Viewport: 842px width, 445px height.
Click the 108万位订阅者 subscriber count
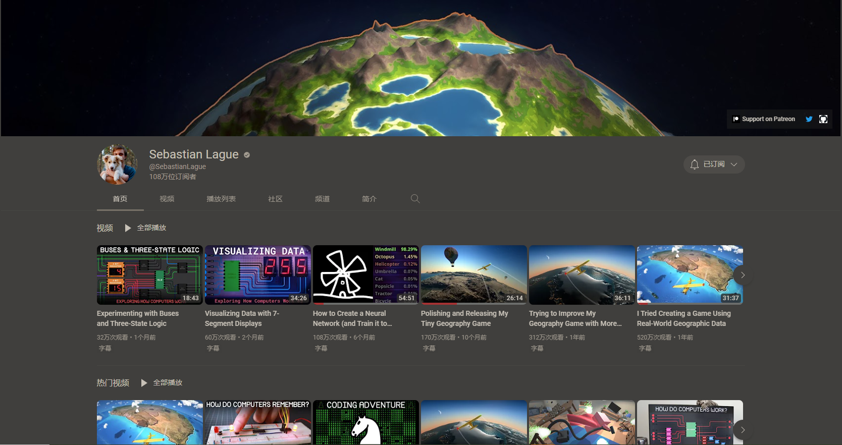pyautogui.click(x=173, y=177)
